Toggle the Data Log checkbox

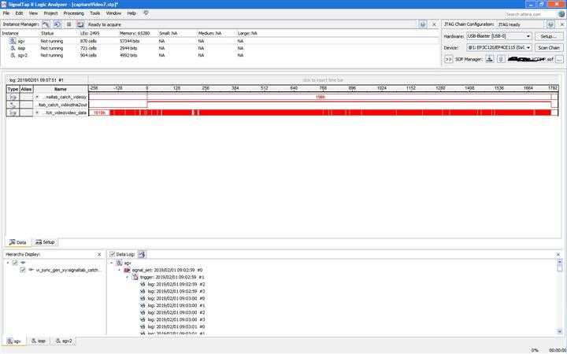(x=112, y=255)
